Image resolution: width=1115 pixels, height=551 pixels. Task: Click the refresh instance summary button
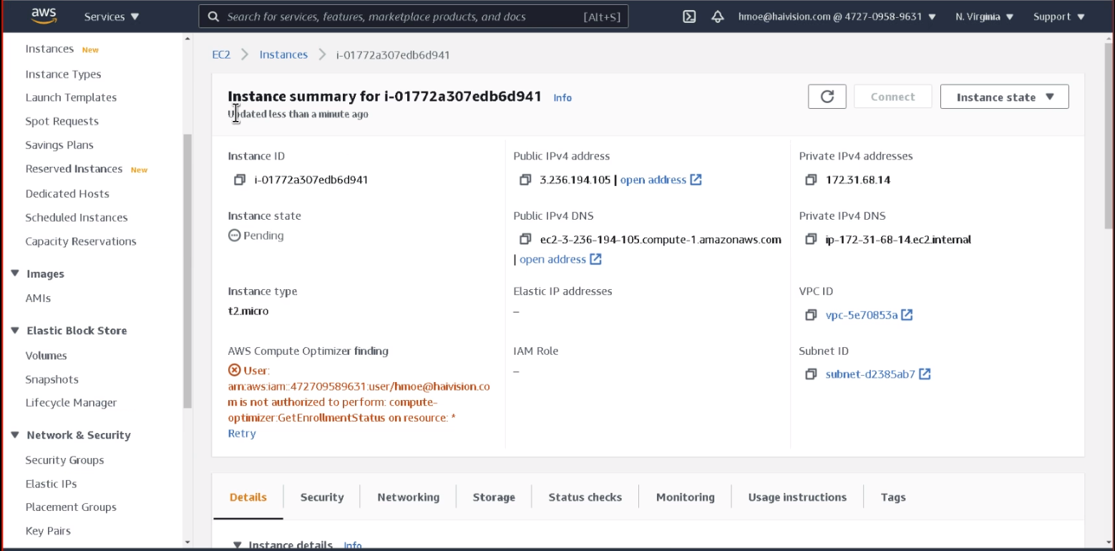point(827,97)
